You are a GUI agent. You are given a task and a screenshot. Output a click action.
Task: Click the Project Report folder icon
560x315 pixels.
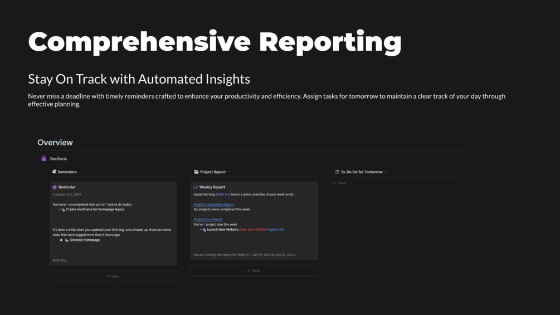coord(196,172)
